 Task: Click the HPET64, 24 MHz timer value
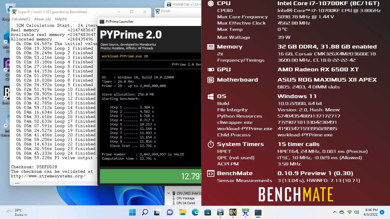click(322, 151)
